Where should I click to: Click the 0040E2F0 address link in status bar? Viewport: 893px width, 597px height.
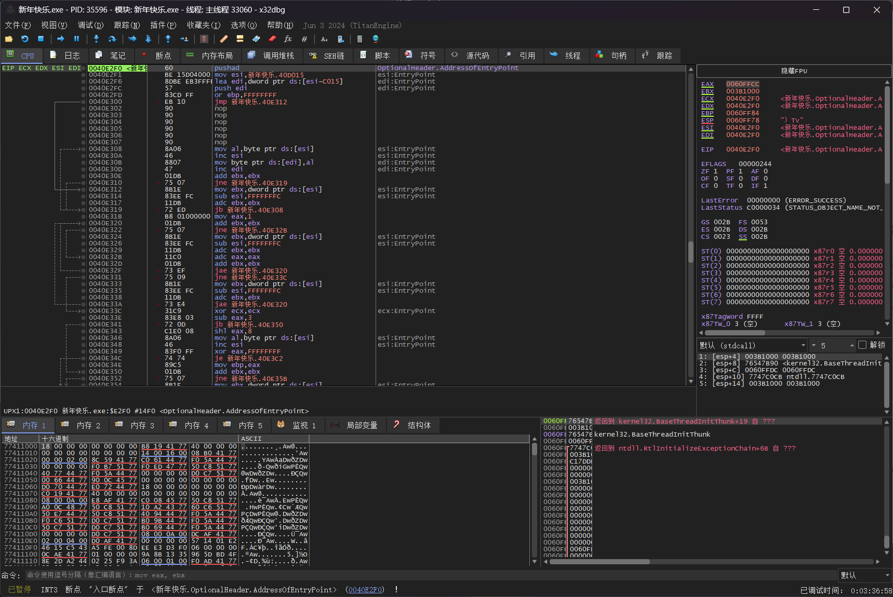click(x=366, y=590)
